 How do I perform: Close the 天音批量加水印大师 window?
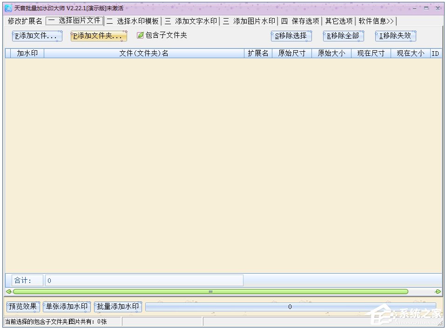click(438, 8)
